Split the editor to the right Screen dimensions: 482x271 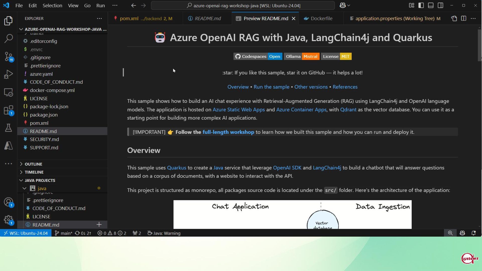coord(463,19)
